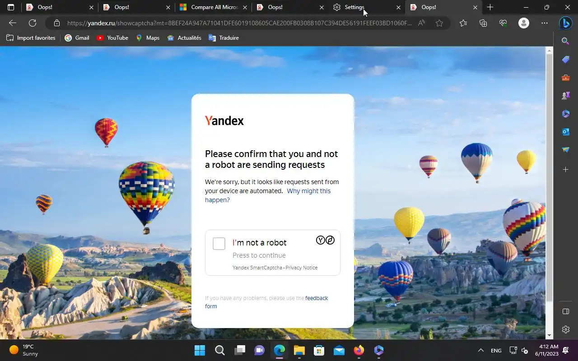Open the 4:12 AM clock and calendar
578x361 pixels.
point(548,350)
